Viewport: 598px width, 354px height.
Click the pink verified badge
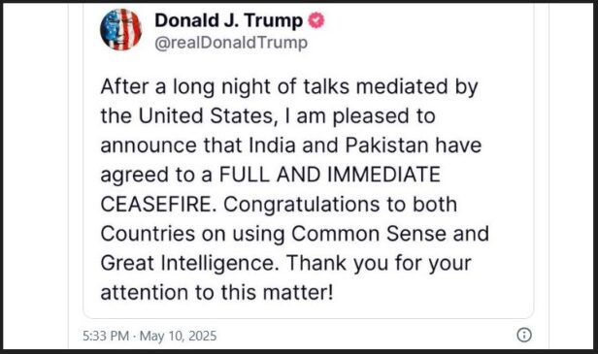click(x=316, y=20)
